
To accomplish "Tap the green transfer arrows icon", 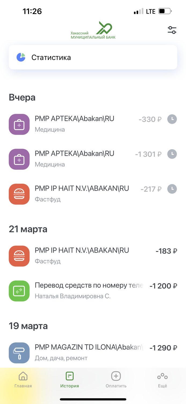I will [x=19, y=291].
